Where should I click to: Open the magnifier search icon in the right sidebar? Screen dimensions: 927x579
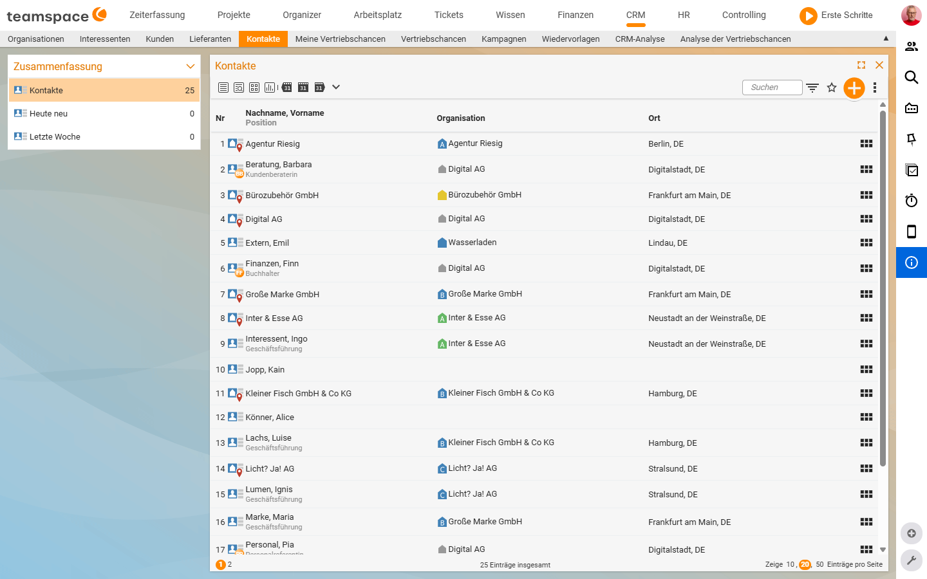[912, 77]
